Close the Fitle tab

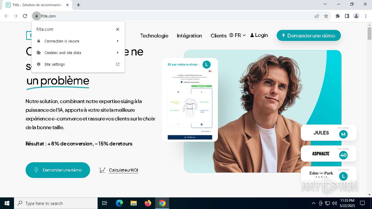pos(67,5)
